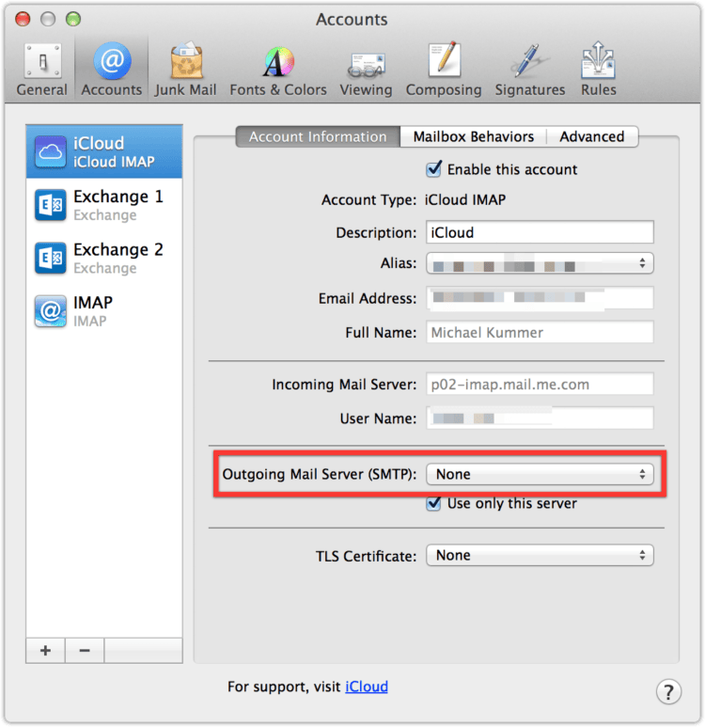Click the Incoming Mail Server field

tap(540, 384)
